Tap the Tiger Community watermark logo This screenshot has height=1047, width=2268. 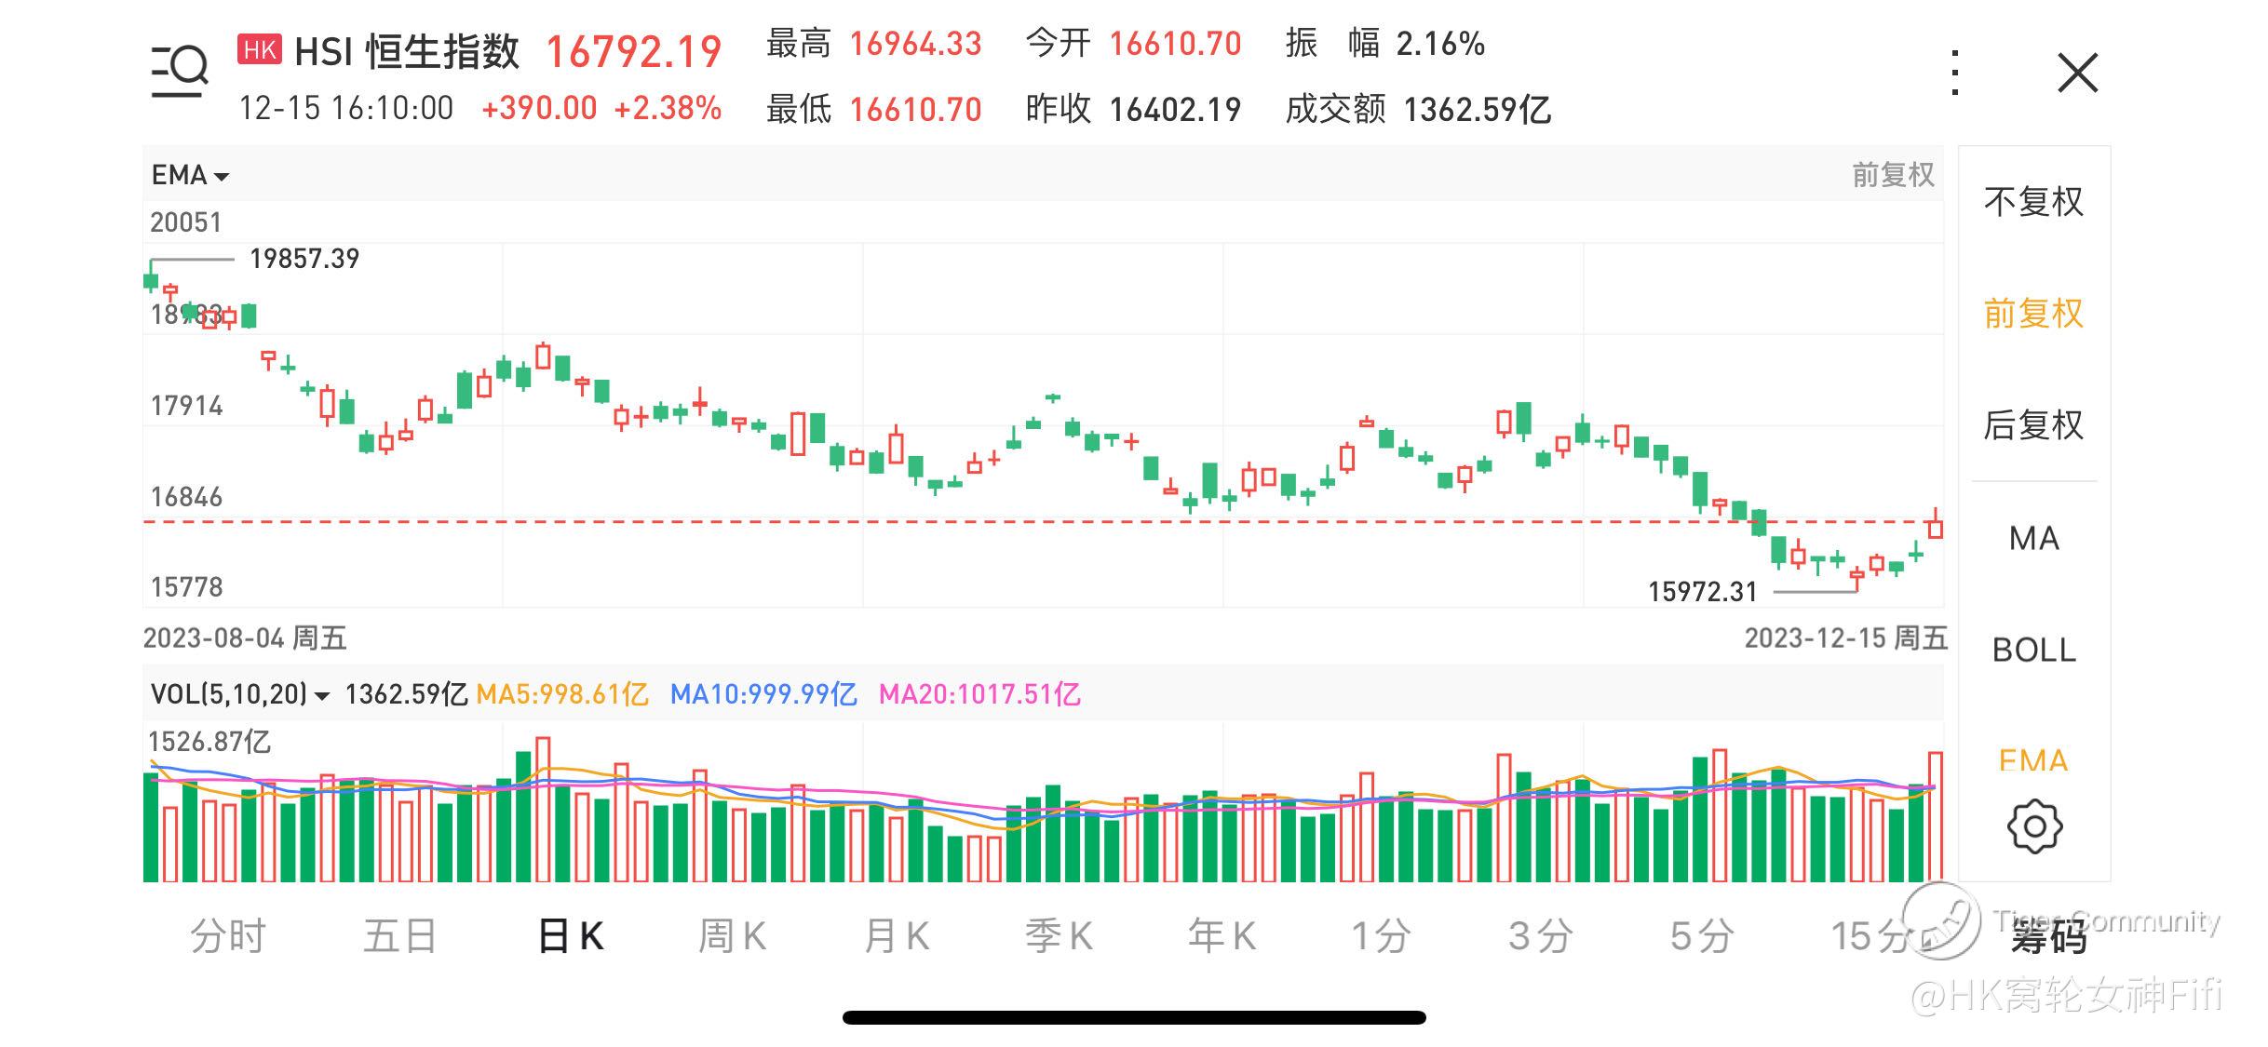pos(1940,920)
